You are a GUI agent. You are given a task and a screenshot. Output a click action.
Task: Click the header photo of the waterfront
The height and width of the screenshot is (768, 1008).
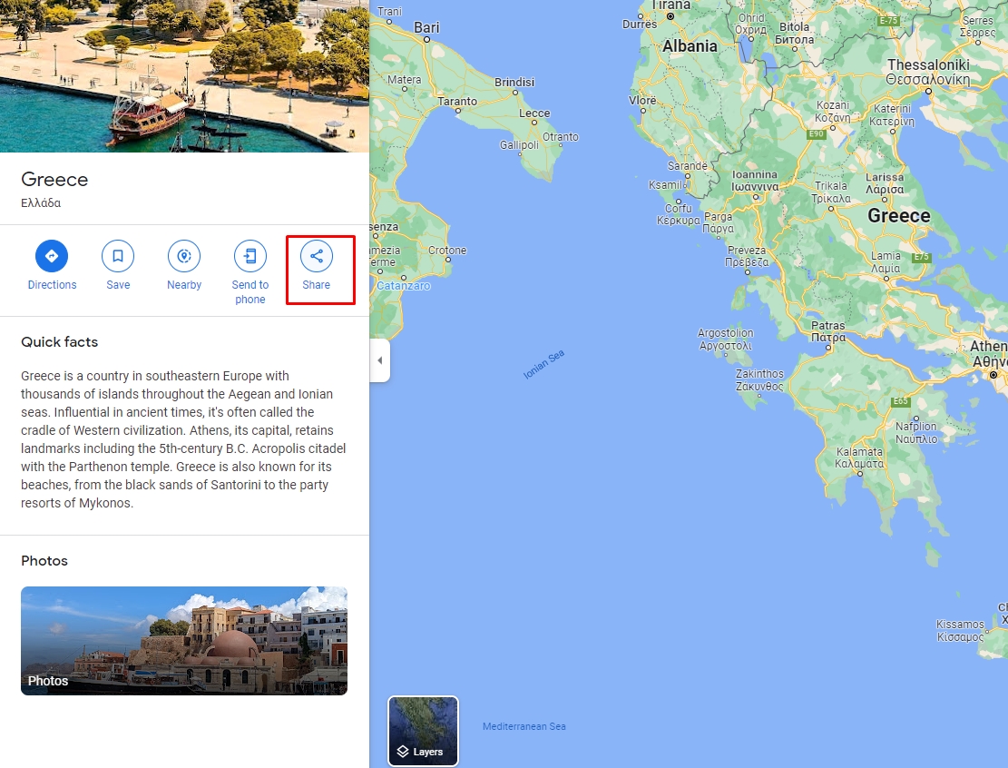[x=184, y=76]
